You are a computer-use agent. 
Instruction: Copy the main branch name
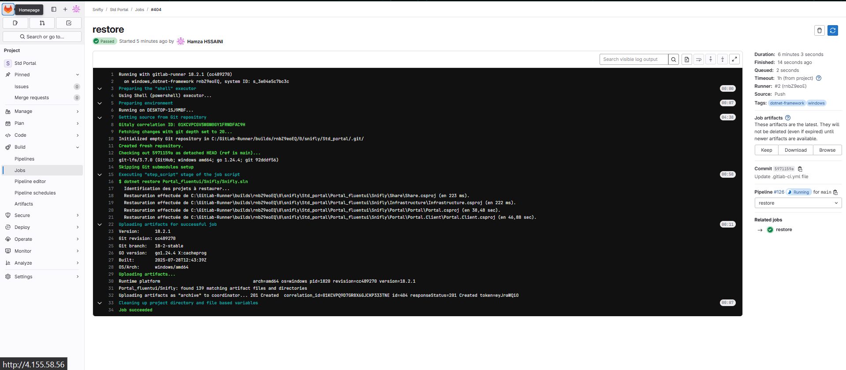click(x=835, y=192)
